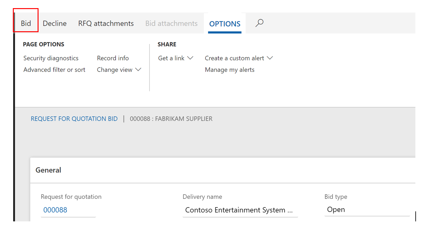Select the greyed-out Bid attachments tab
The image size is (421, 227).
pyautogui.click(x=171, y=23)
